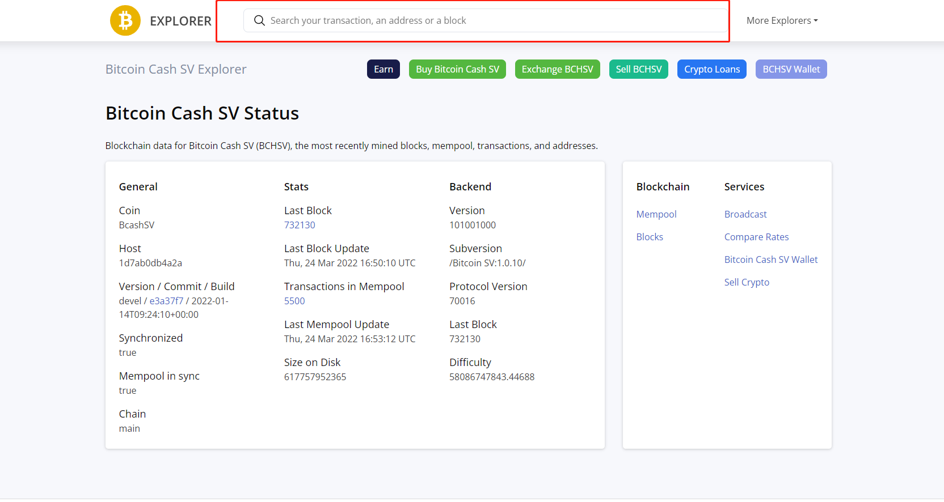
Task: Click the Bitcoin logo icon
Action: (125, 20)
